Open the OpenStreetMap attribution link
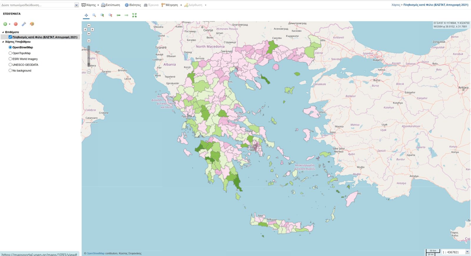This screenshot has width=471, height=256. click(x=95, y=253)
